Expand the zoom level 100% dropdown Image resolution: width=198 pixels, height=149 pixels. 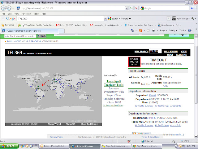[x=193, y=141]
